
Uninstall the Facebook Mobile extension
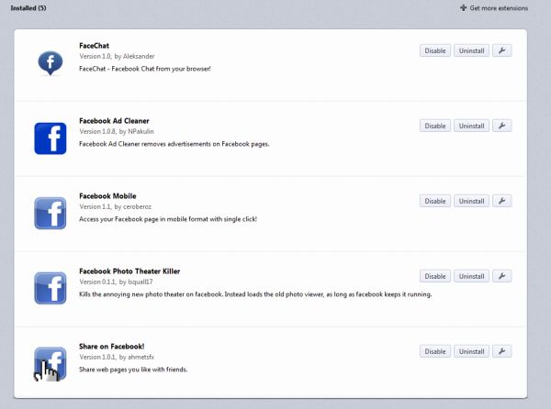(x=471, y=201)
